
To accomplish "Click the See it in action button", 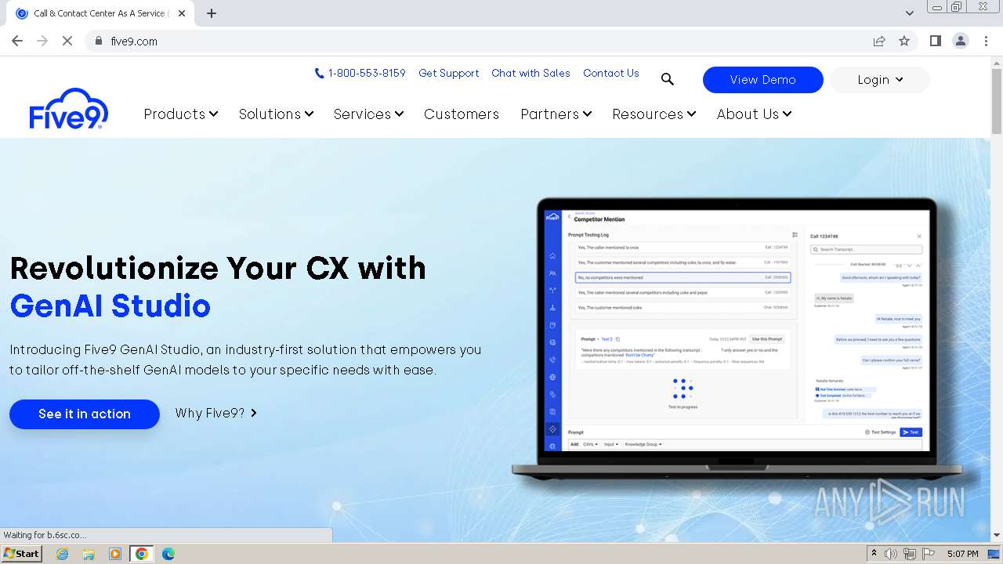I will (85, 414).
